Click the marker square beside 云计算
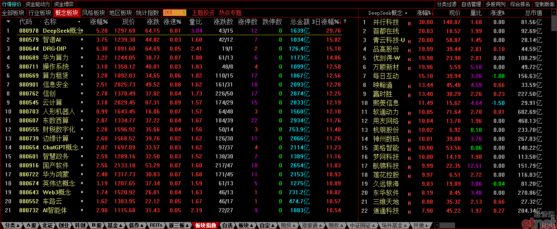Image resolution: width=557 pixels, height=229 pixels. tap(82, 102)
